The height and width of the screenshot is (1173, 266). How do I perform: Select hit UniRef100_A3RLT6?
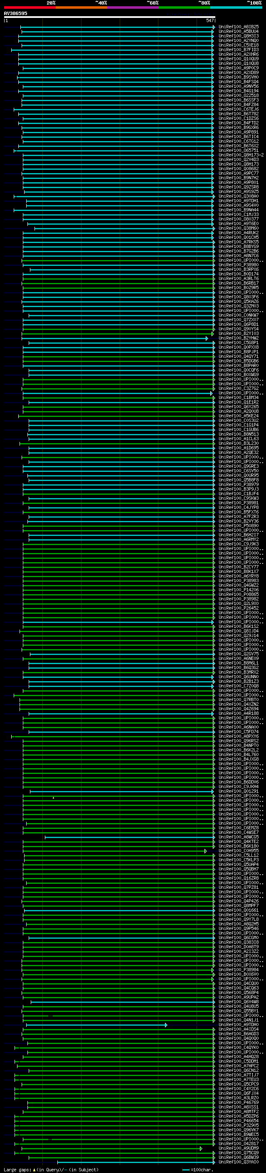238,278
